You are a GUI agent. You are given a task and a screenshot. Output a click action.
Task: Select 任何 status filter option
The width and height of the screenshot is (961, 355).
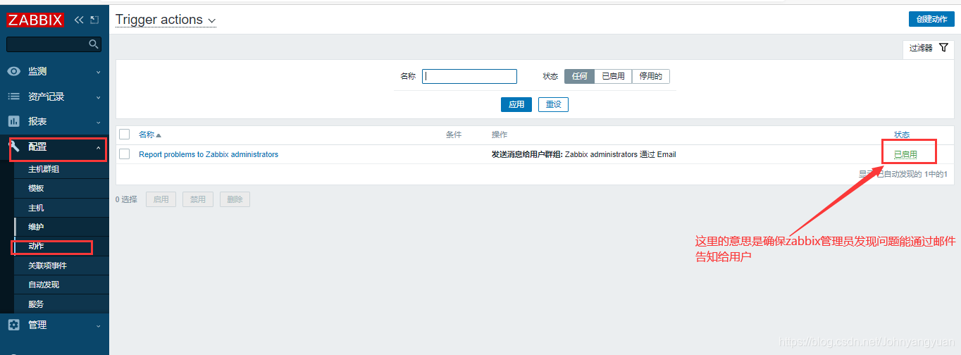pyautogui.click(x=580, y=76)
